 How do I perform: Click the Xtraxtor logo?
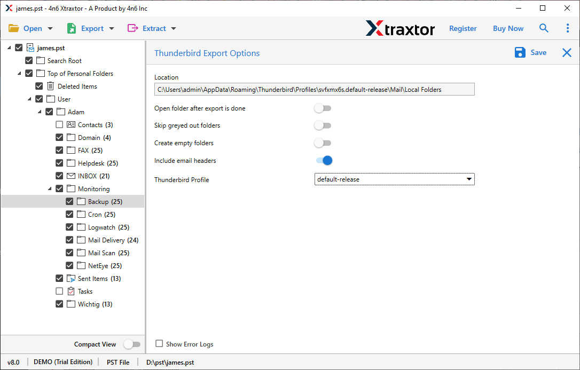pos(401,28)
